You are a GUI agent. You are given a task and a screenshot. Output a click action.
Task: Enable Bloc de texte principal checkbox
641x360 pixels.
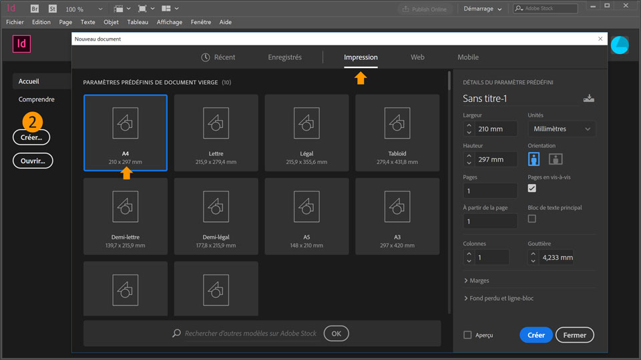point(532,219)
